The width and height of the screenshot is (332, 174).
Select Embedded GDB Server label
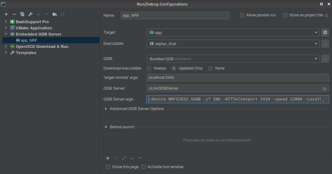38,34
